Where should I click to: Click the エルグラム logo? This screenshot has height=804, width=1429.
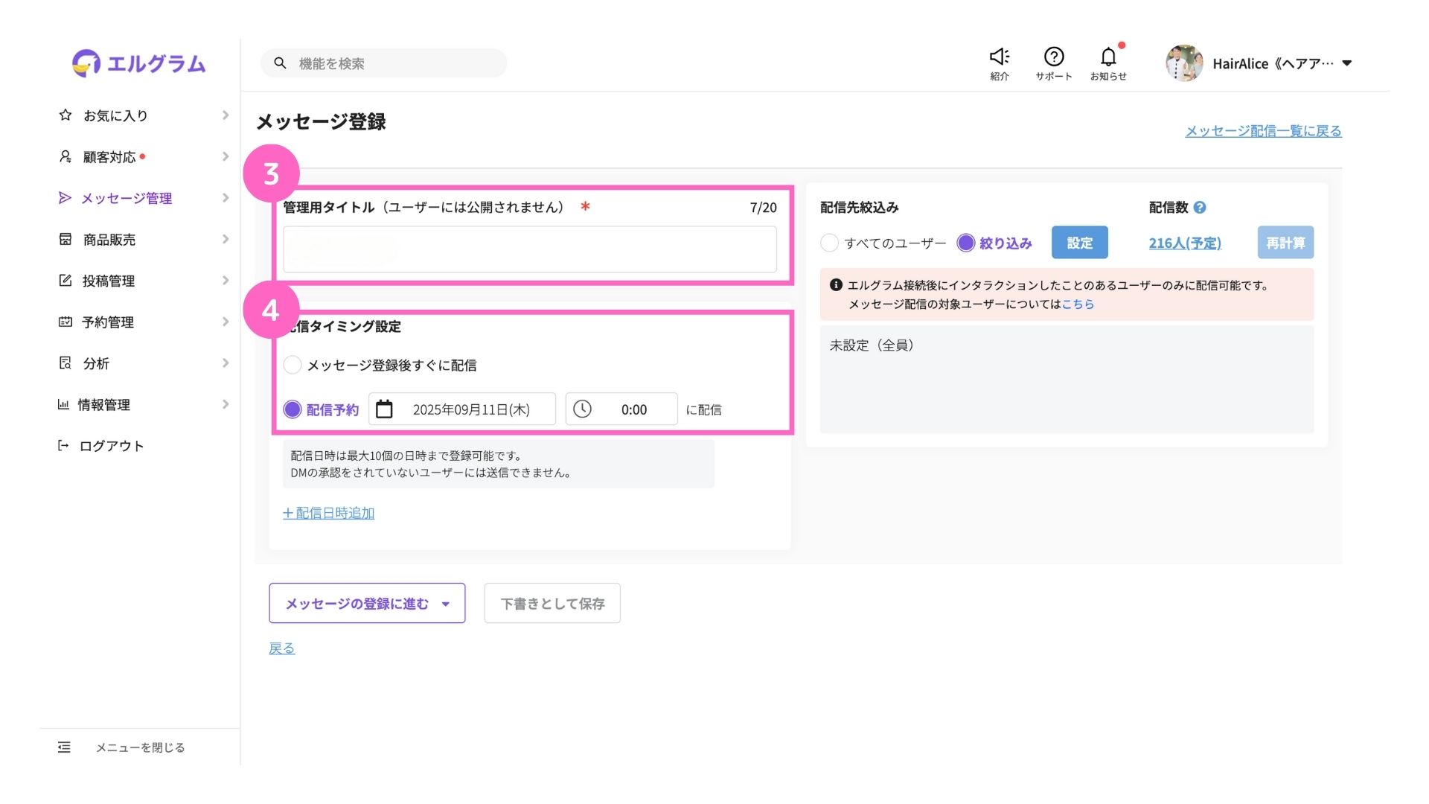coord(139,63)
